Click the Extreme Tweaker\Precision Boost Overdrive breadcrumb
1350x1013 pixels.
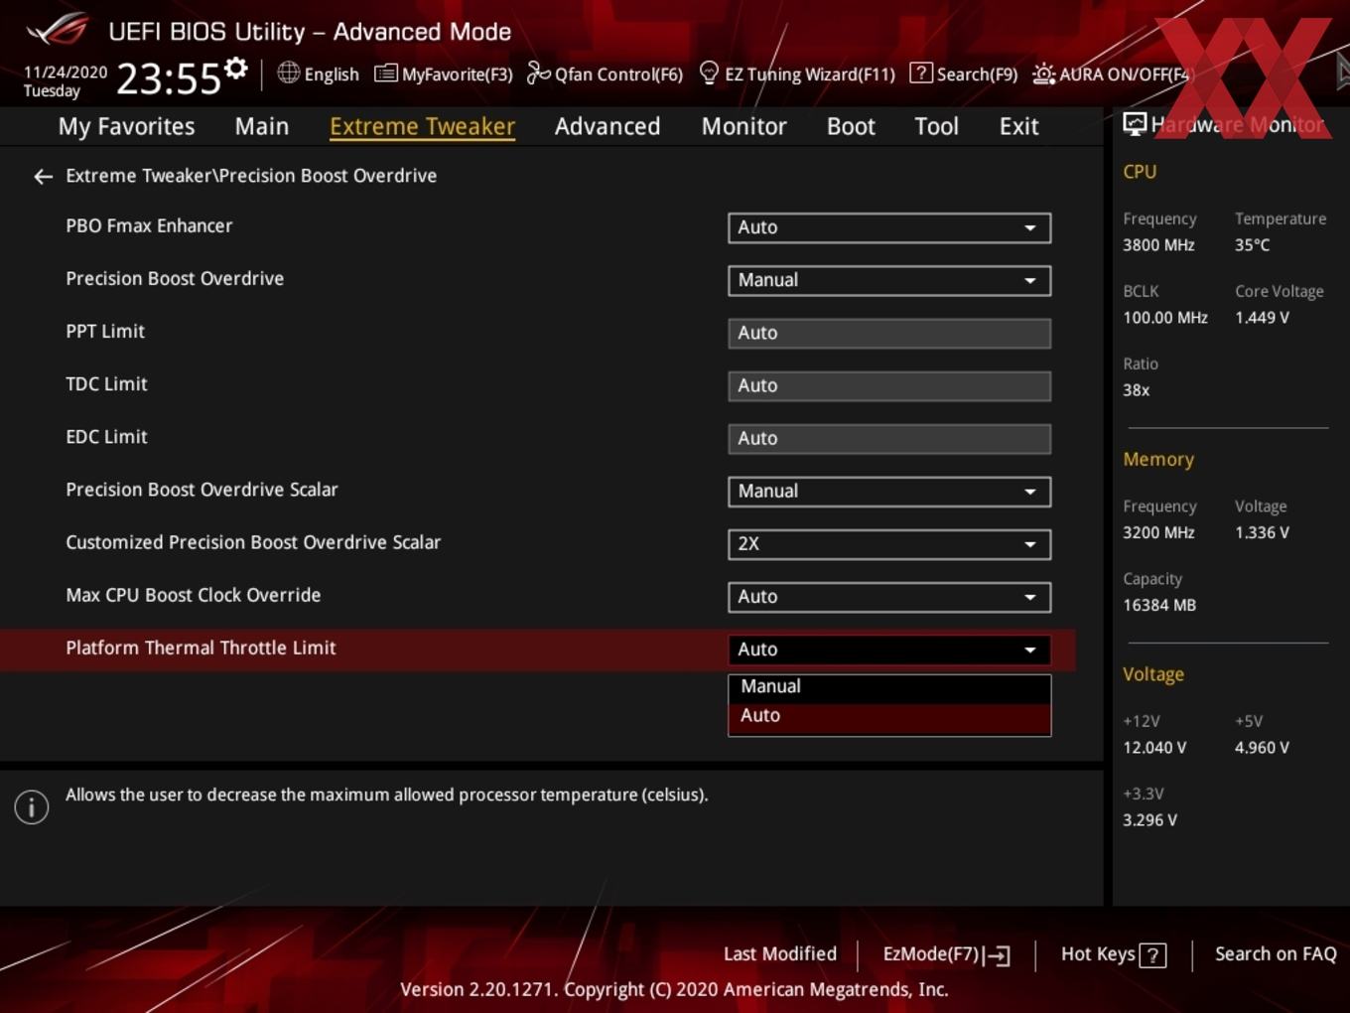coord(251,176)
